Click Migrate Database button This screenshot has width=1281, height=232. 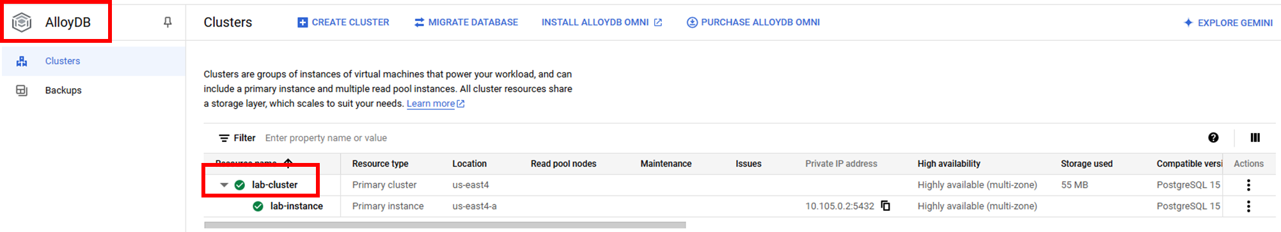466,22
